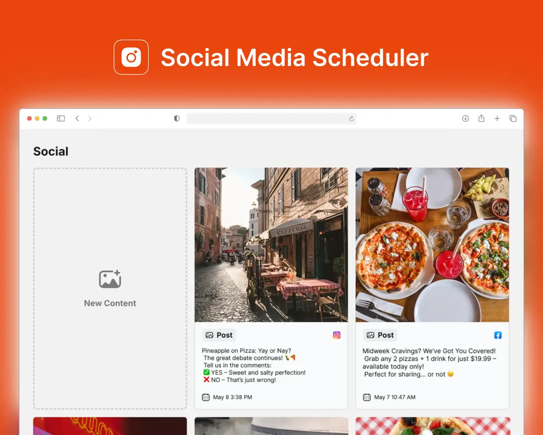The image size is (543, 435).
Task: Click the New Content placeholder card
Action: point(110,289)
